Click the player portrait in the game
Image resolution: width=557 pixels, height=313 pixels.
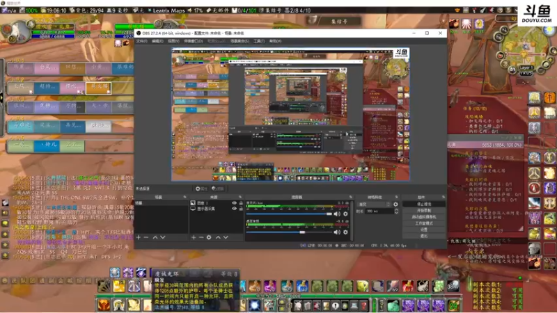coord(19,31)
